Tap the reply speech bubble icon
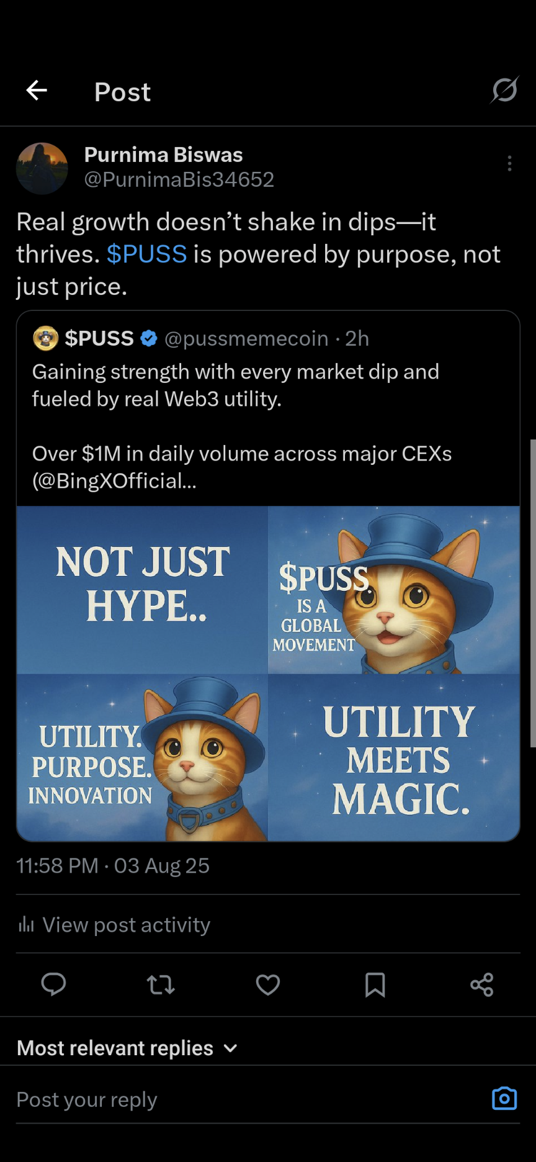This screenshot has width=536, height=1162. 53,984
